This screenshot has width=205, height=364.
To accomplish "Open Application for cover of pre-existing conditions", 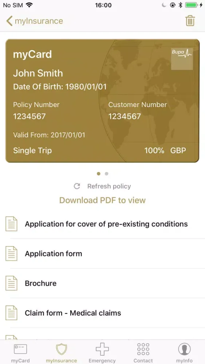I will [102, 224].
